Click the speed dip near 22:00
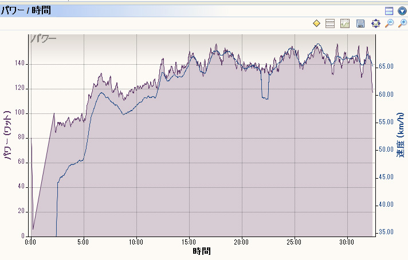The width and height of the screenshot is (408, 260). (265, 98)
